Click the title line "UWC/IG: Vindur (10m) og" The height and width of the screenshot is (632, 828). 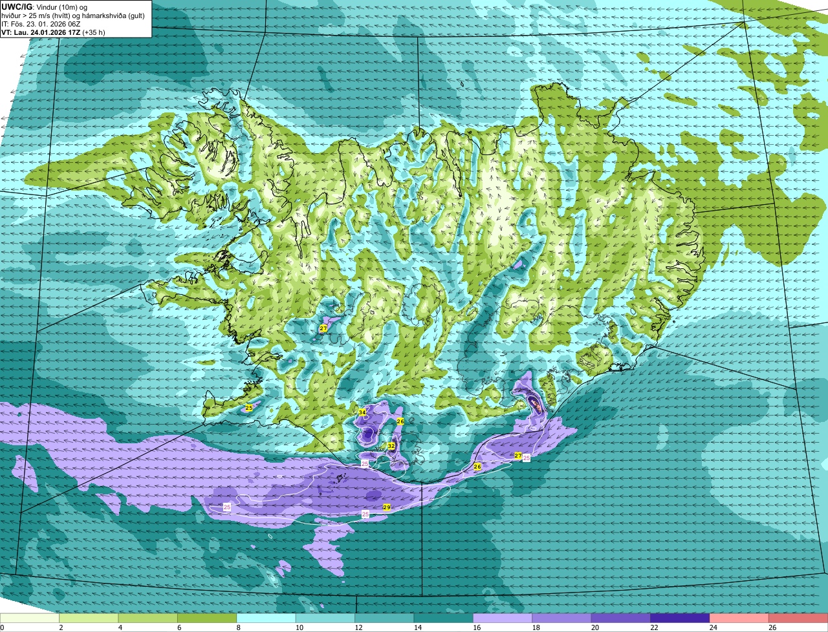pos(44,7)
